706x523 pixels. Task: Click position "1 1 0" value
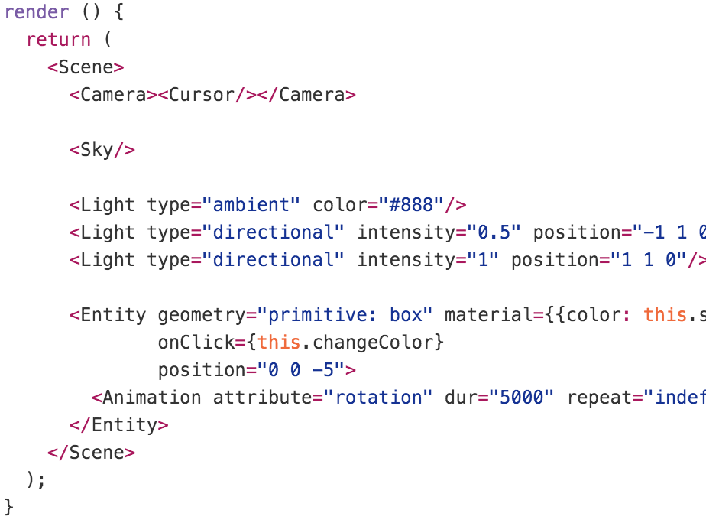coord(649,260)
